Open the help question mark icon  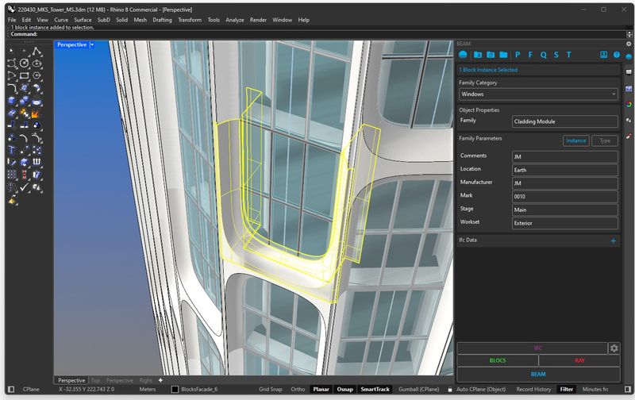[616, 55]
